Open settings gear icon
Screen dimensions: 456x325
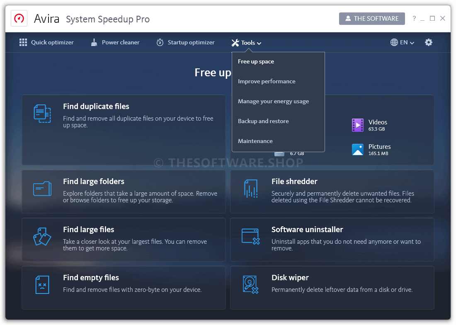(x=428, y=42)
